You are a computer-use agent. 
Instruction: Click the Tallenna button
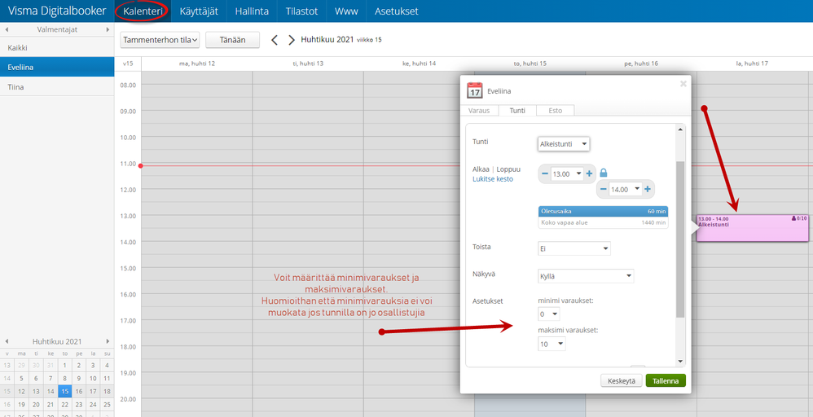tap(666, 380)
